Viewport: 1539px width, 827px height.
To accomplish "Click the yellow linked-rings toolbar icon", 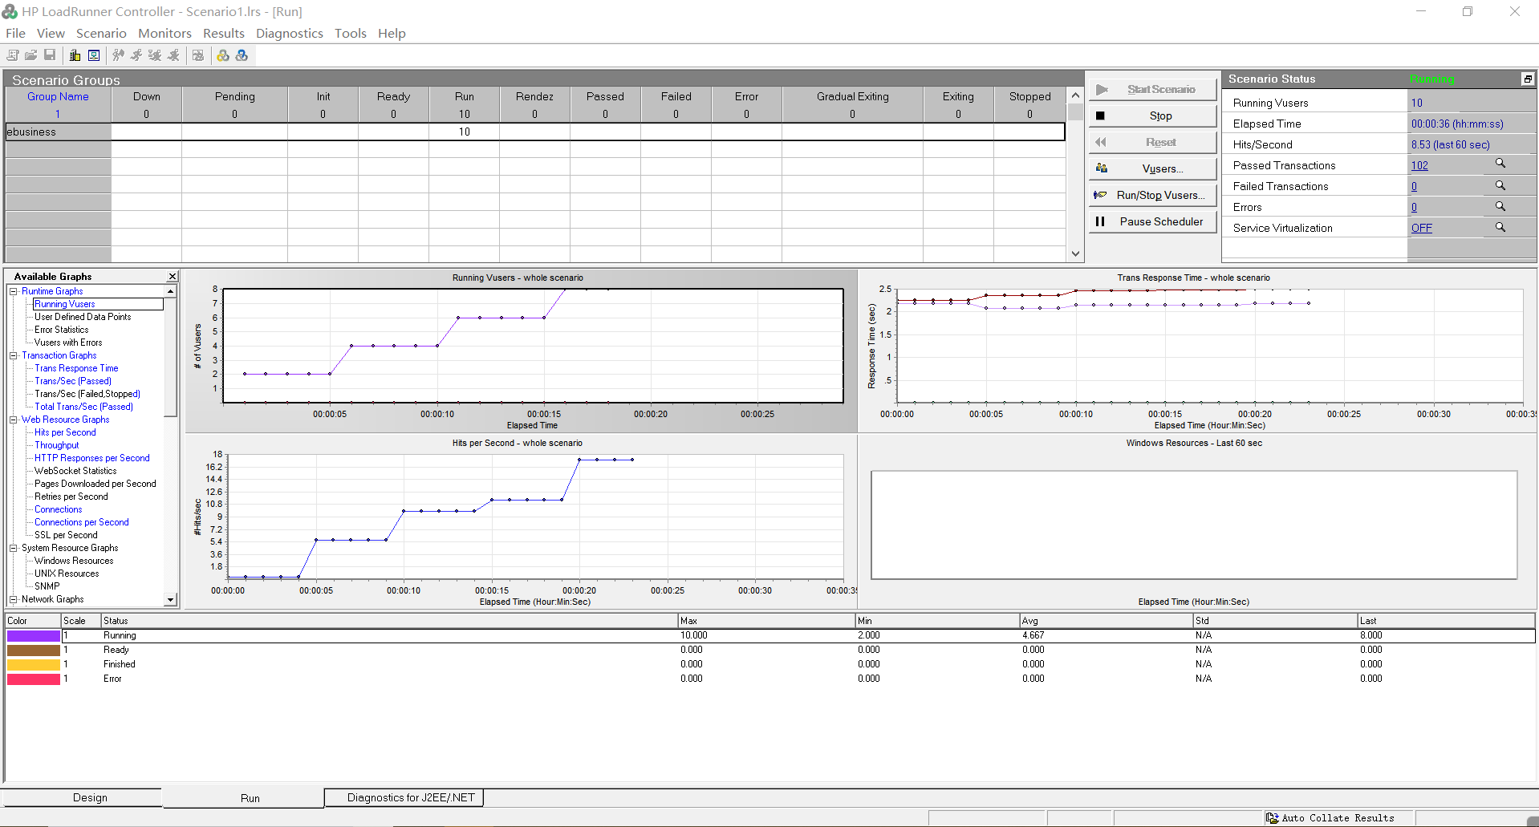I will 223,55.
